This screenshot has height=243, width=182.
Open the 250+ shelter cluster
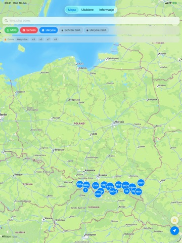pos(79,184)
